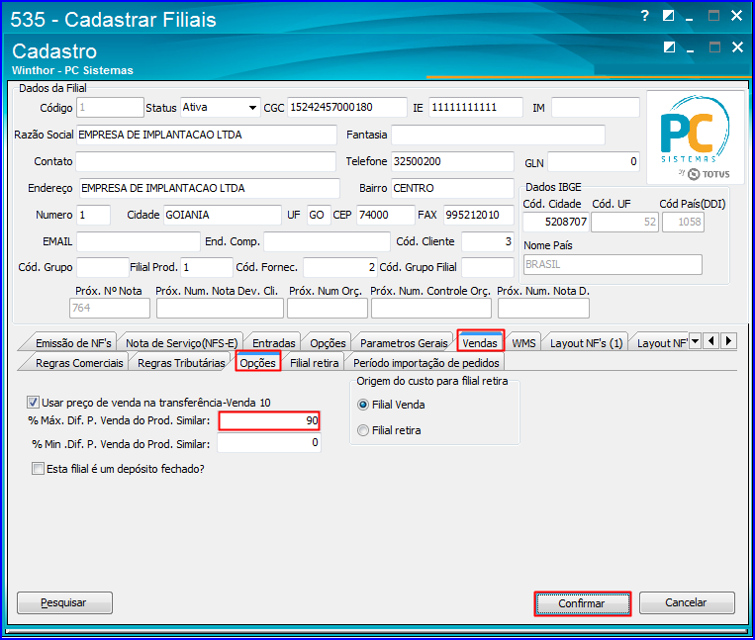The image size is (755, 640).
Task: Click the Próx. Num. Nota D. field
Action: [x=543, y=309]
